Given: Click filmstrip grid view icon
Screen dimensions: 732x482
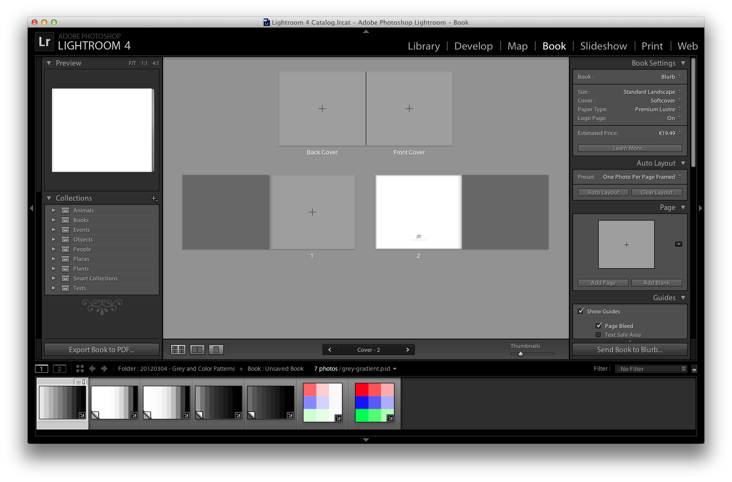Looking at the screenshot, I should [x=80, y=369].
